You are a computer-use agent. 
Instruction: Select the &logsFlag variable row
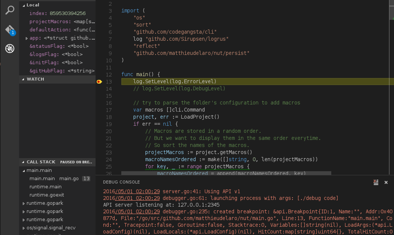57,54
